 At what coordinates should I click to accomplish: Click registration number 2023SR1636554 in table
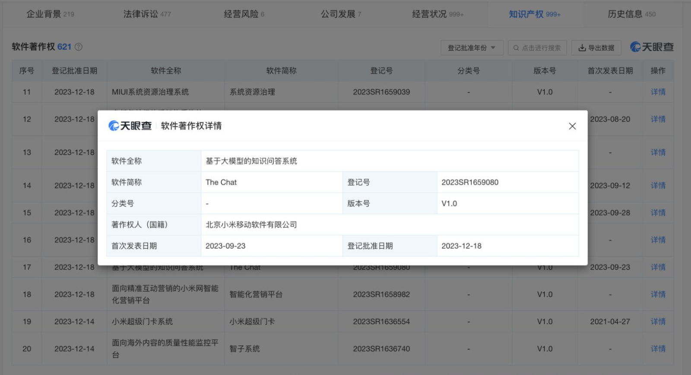click(x=381, y=321)
